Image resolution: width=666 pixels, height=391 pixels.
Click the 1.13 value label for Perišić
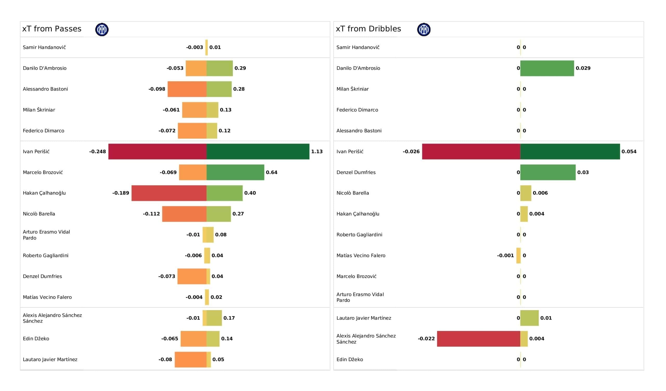point(317,152)
